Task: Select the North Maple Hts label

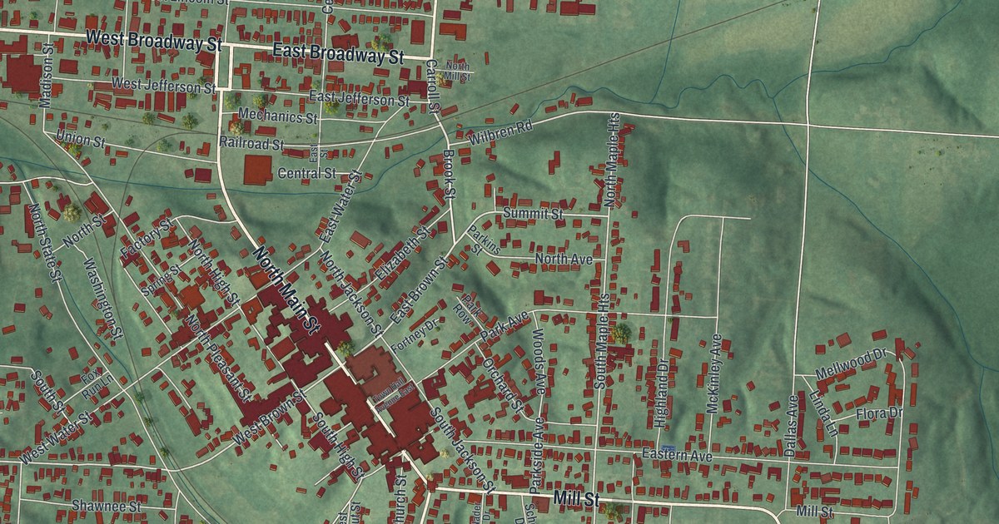Action: [612, 160]
